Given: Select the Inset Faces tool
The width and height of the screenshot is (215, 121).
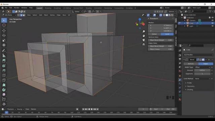Looking at the screenshot, I should point(4,66).
